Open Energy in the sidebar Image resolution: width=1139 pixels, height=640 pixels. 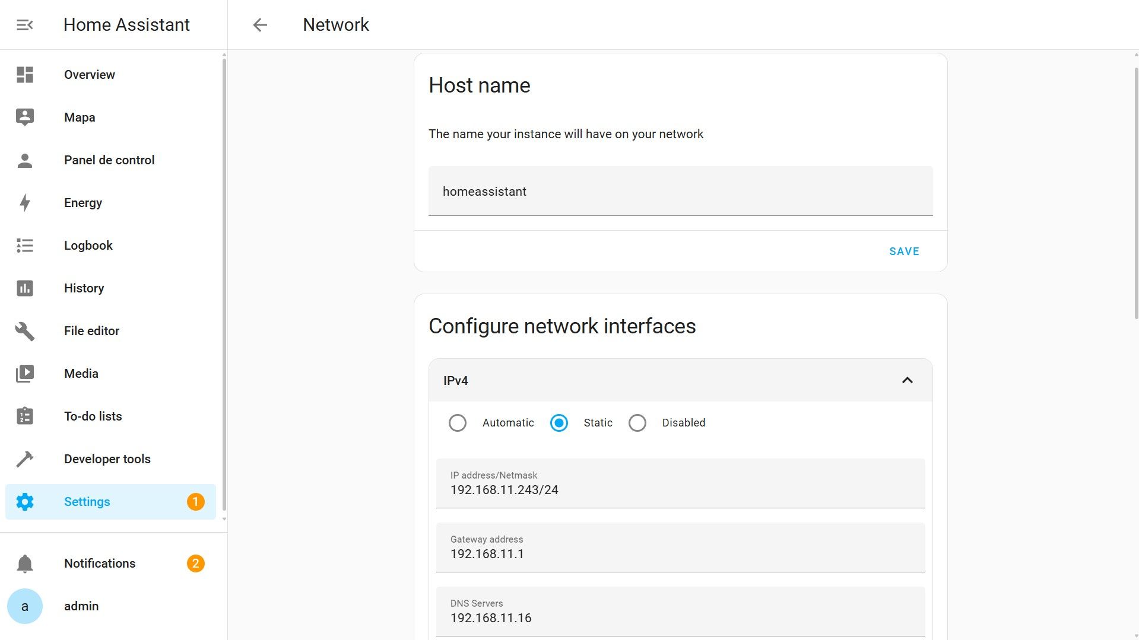(x=110, y=203)
